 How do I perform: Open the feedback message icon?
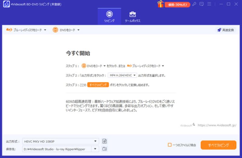(201, 4)
